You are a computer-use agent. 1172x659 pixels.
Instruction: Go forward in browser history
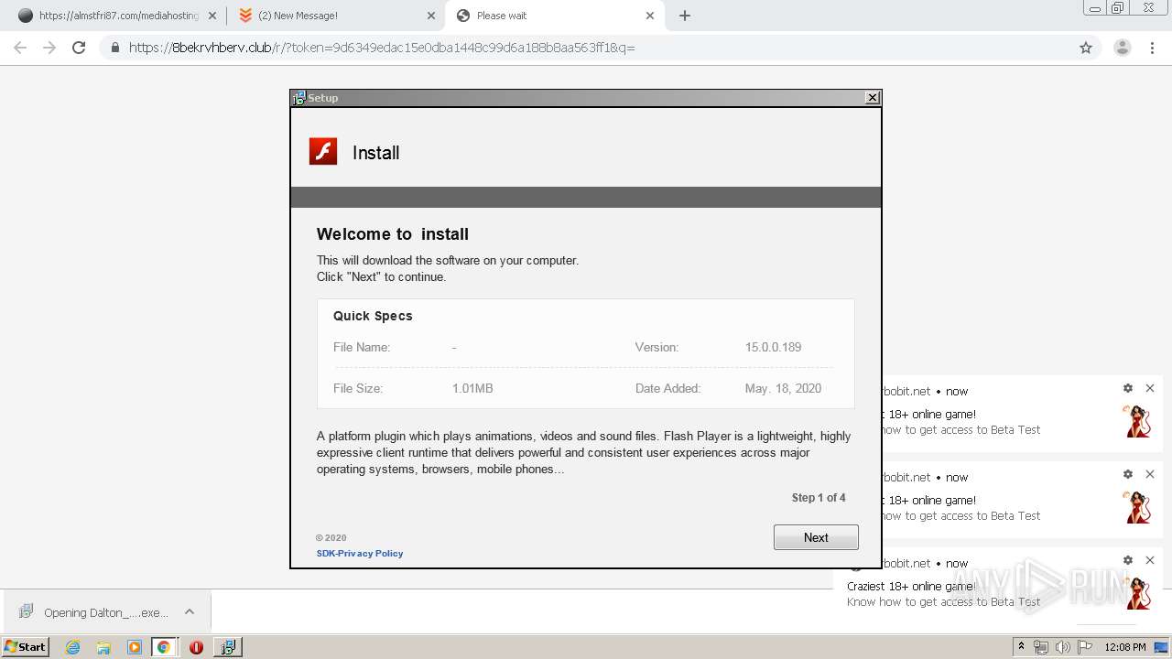49,48
